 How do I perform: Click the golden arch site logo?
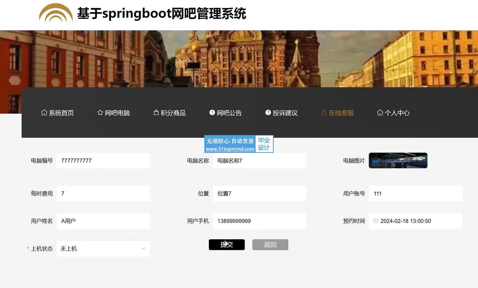pos(56,13)
